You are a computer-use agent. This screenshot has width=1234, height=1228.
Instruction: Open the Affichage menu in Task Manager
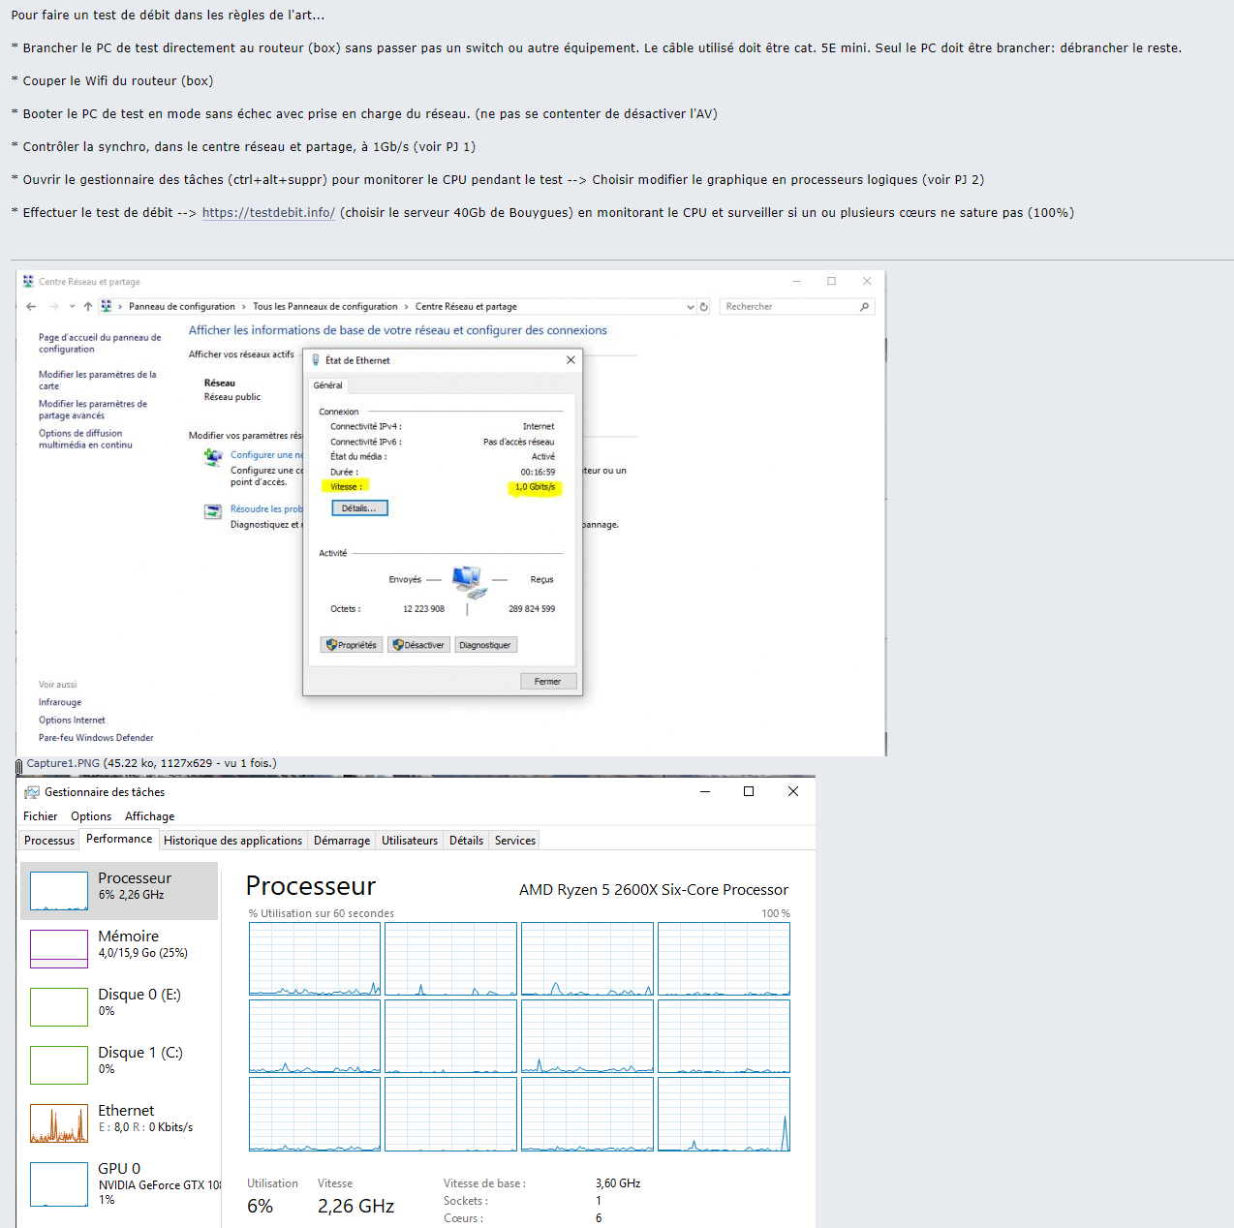[x=149, y=816]
